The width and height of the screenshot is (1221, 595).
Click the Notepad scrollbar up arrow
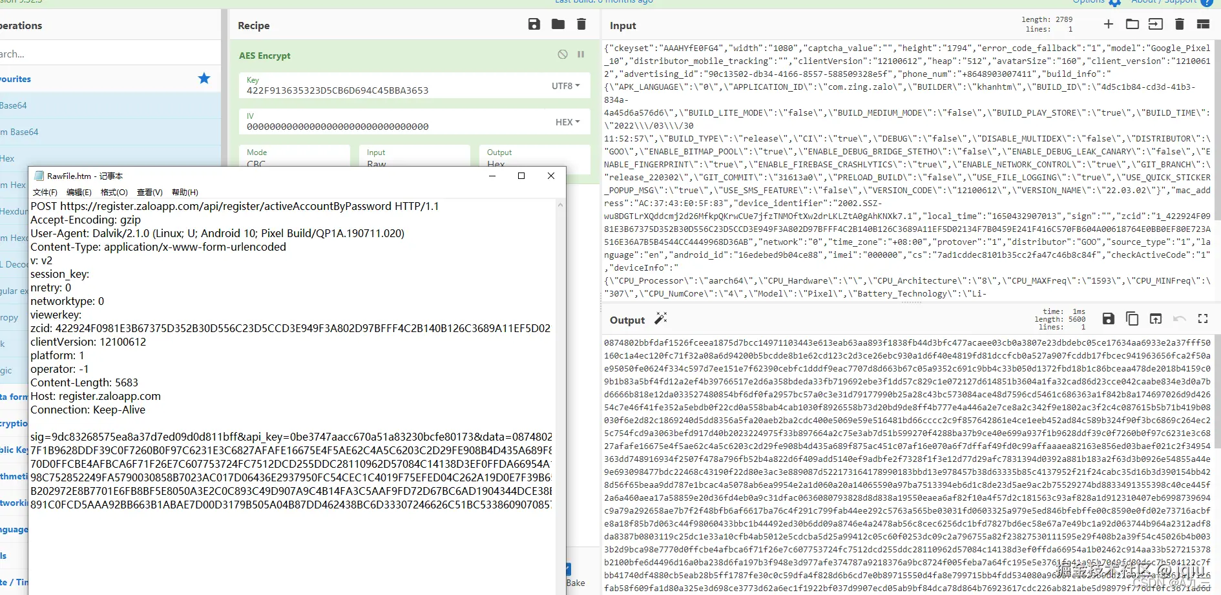pyautogui.click(x=561, y=205)
